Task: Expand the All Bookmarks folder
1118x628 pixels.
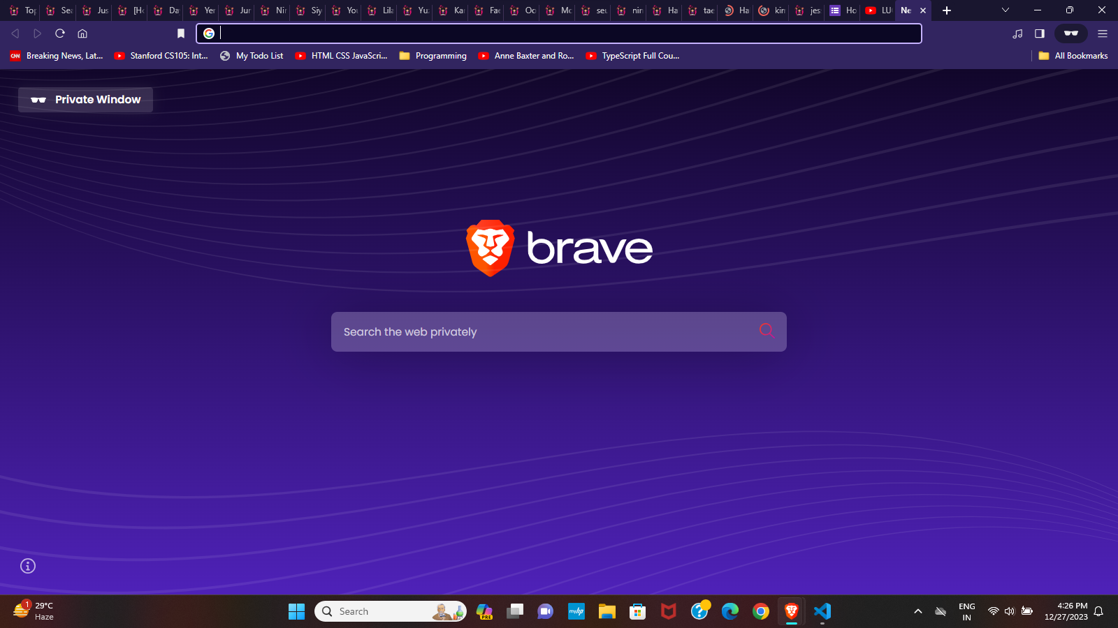Action: pyautogui.click(x=1073, y=56)
